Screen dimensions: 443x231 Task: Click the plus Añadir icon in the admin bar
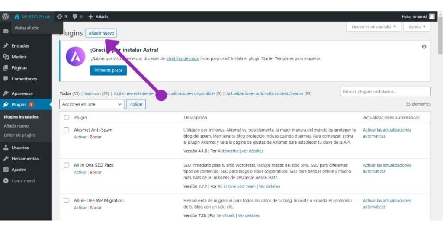[91, 17]
